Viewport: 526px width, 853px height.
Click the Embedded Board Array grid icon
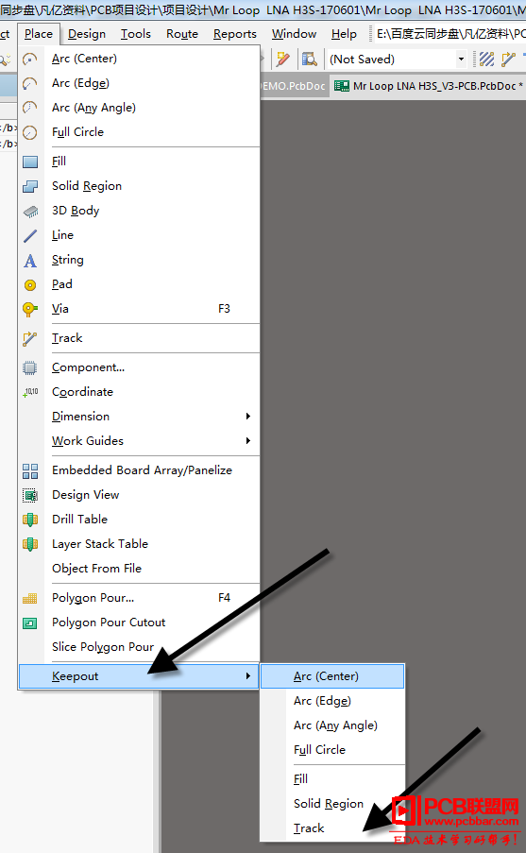(x=30, y=470)
